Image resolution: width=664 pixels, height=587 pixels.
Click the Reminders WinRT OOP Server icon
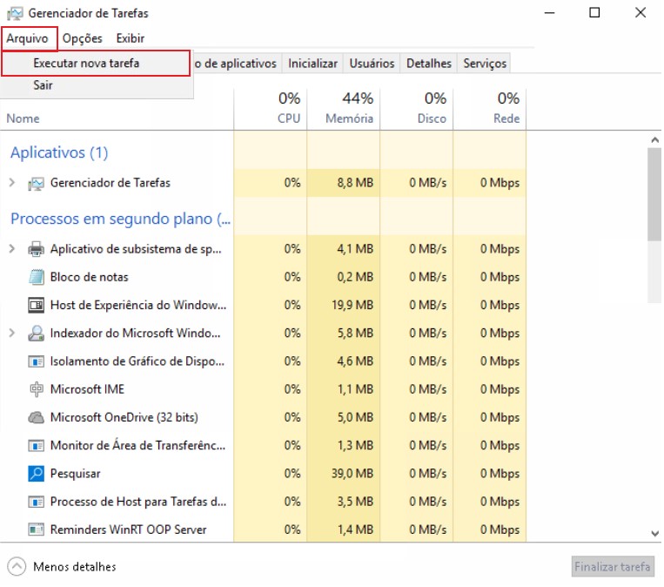(36, 530)
